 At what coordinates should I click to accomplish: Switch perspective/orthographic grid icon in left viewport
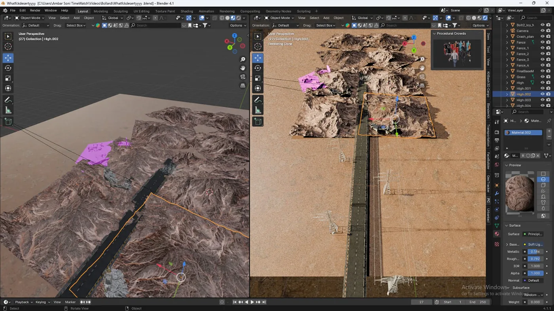pyautogui.click(x=243, y=85)
